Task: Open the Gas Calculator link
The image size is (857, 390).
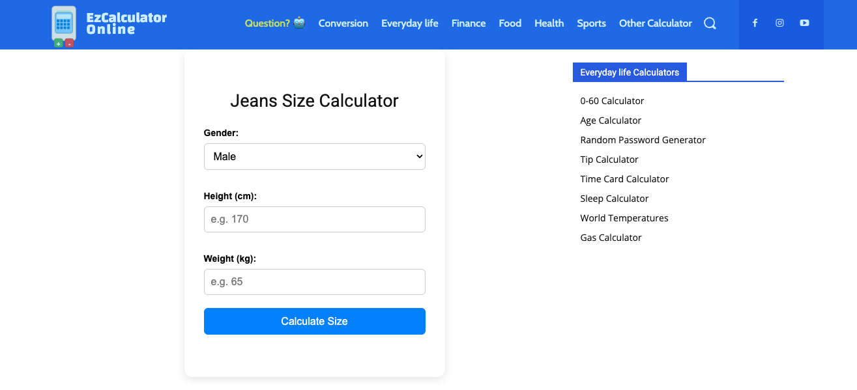Action: pos(611,238)
